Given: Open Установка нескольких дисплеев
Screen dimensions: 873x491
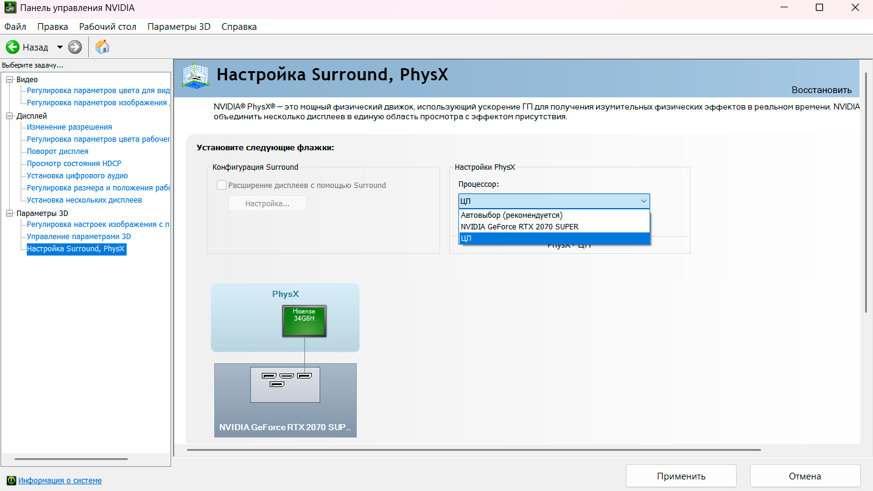Looking at the screenshot, I should (x=85, y=200).
